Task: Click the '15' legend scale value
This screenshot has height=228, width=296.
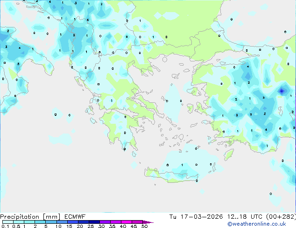Action: [x=69, y=226]
